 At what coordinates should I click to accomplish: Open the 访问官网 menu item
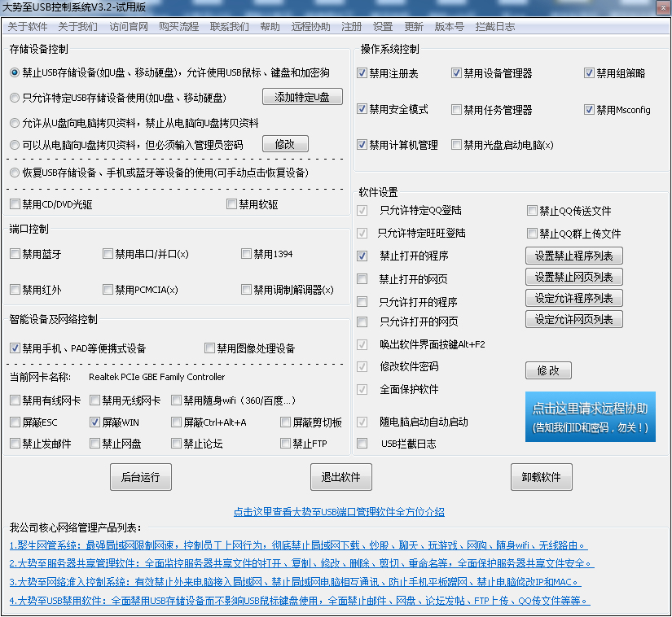pos(129,27)
